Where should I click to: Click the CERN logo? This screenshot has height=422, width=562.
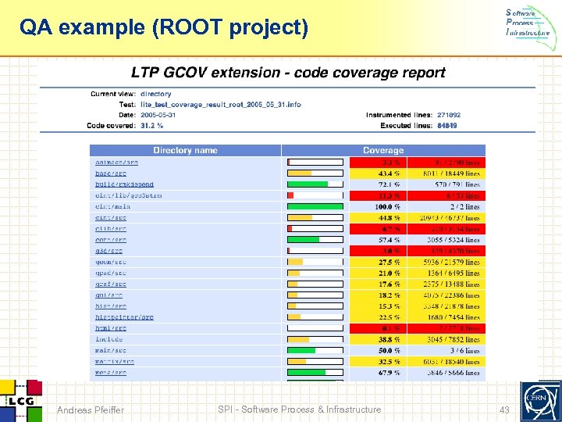click(x=540, y=401)
